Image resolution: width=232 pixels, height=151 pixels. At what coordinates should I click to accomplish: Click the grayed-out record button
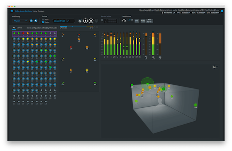coord(96,21)
